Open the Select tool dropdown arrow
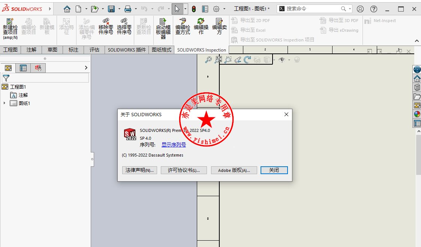This screenshot has height=247, width=421. (x=185, y=9)
